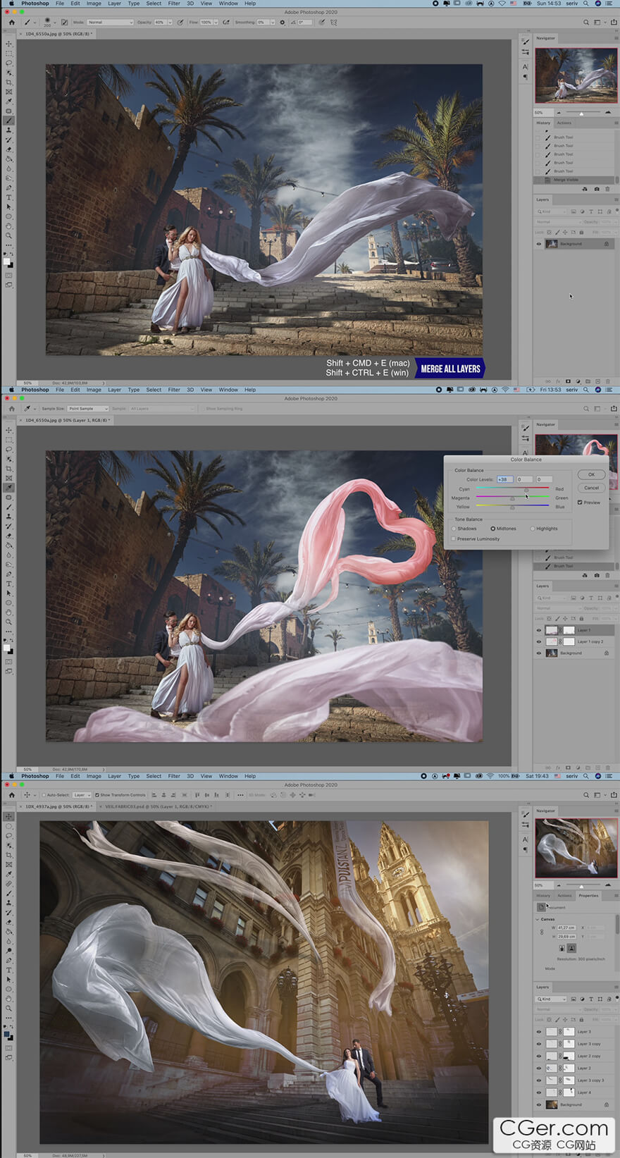Select Highlights radio in Tone Balance
Image resolution: width=620 pixels, height=1158 pixels.
(x=533, y=529)
